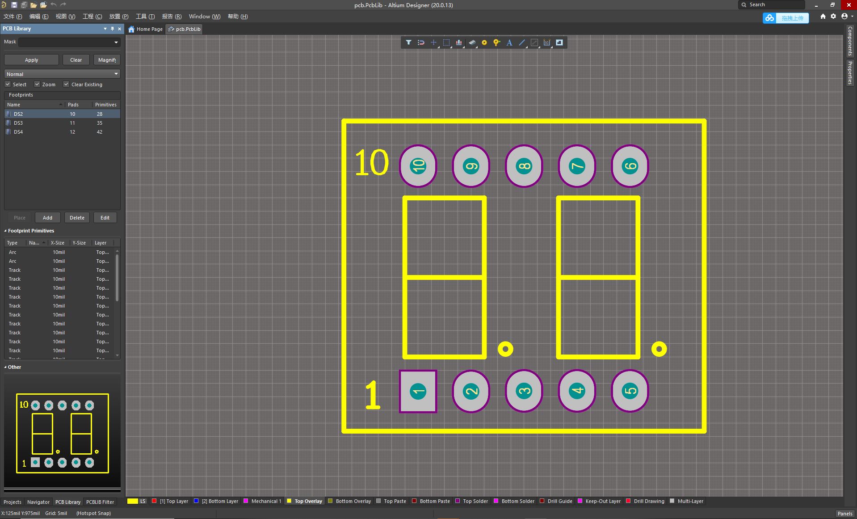Pin the PCB Library panel
The image size is (857, 519).
112,29
